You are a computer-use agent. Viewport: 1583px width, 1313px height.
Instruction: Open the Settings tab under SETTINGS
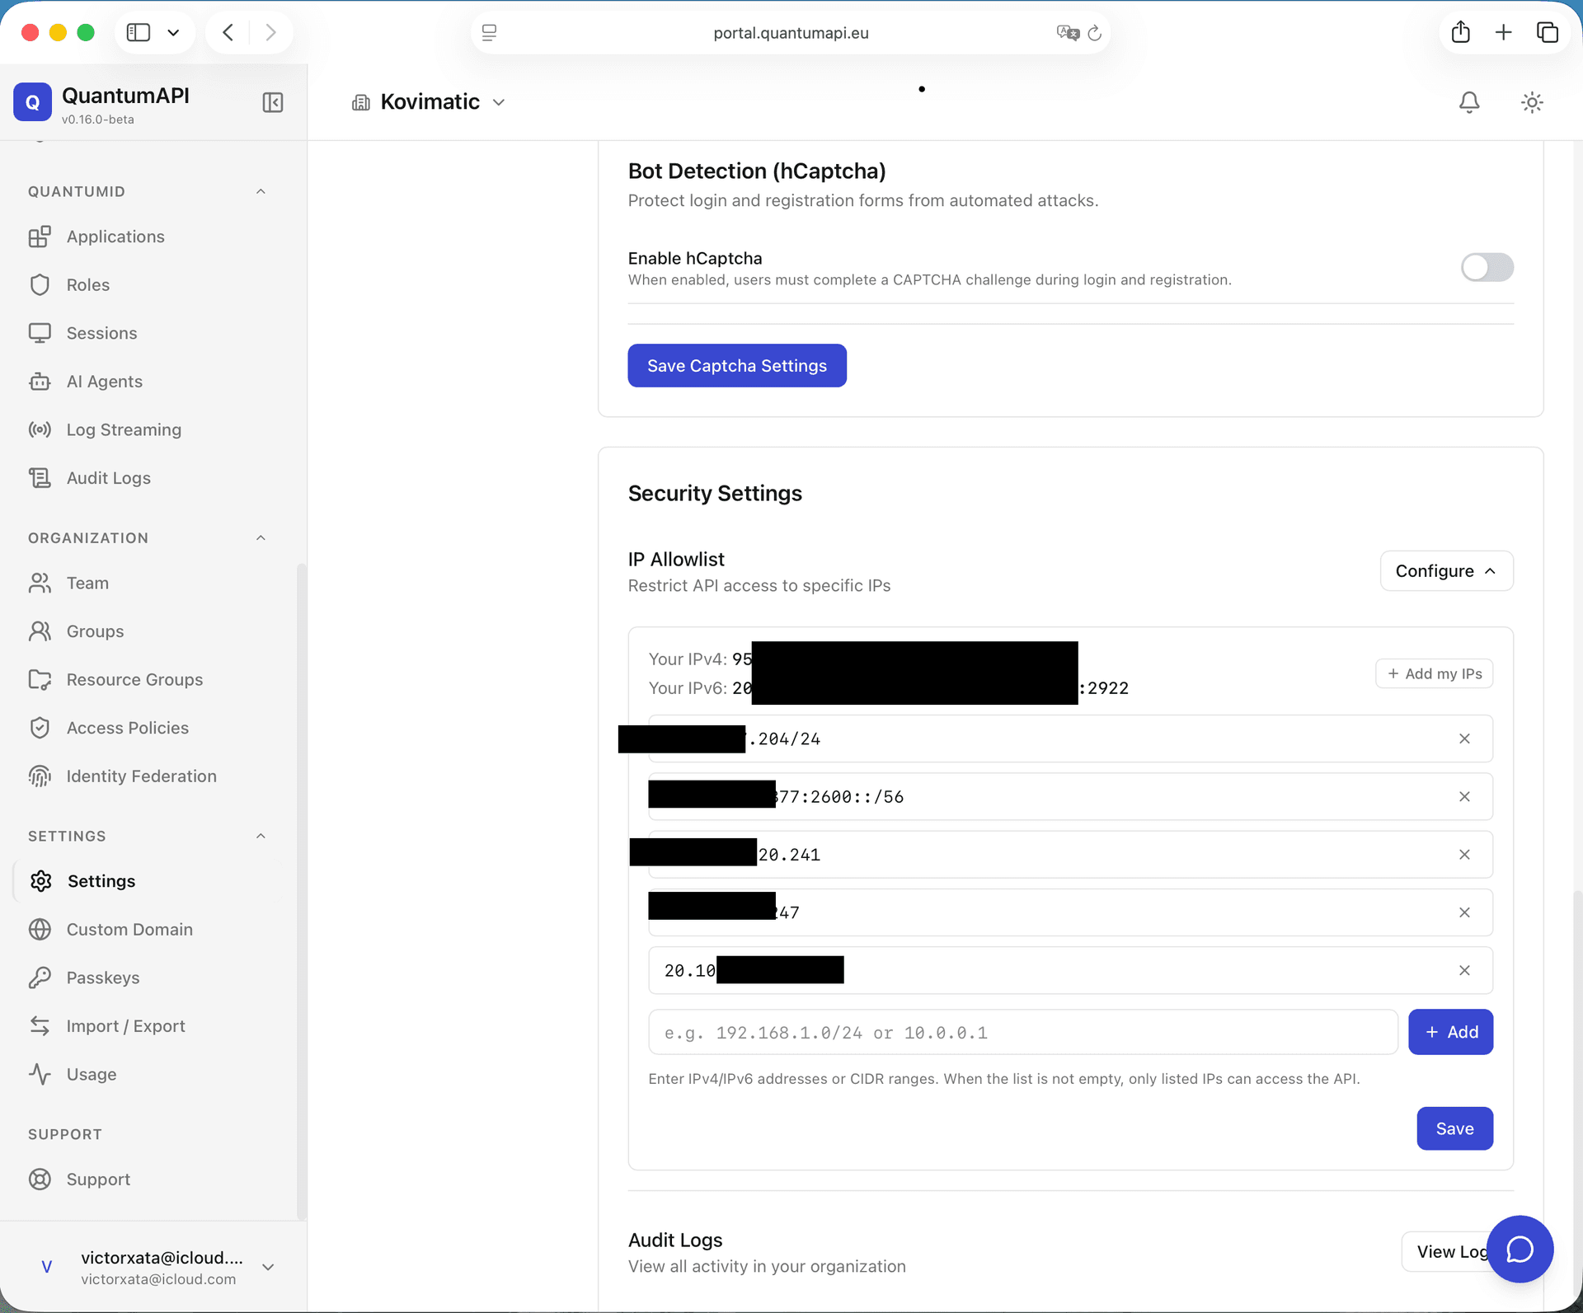point(100,880)
